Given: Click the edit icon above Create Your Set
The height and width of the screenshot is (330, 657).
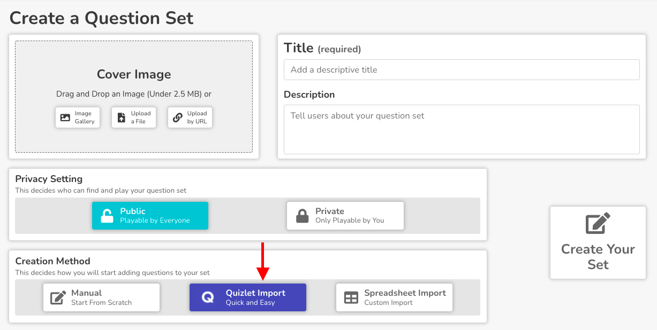Looking at the screenshot, I should coord(598,224).
